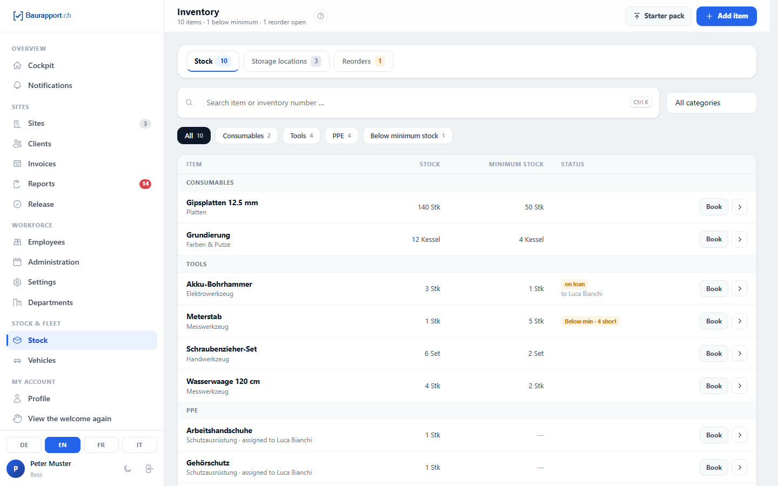Select the EN language option
The width and height of the screenshot is (778, 486).
click(63, 445)
